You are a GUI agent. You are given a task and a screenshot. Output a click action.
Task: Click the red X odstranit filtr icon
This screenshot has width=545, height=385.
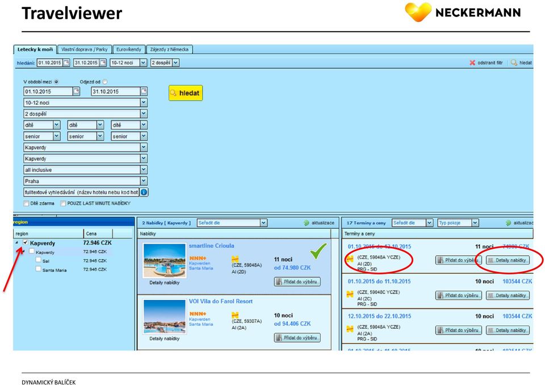point(472,62)
